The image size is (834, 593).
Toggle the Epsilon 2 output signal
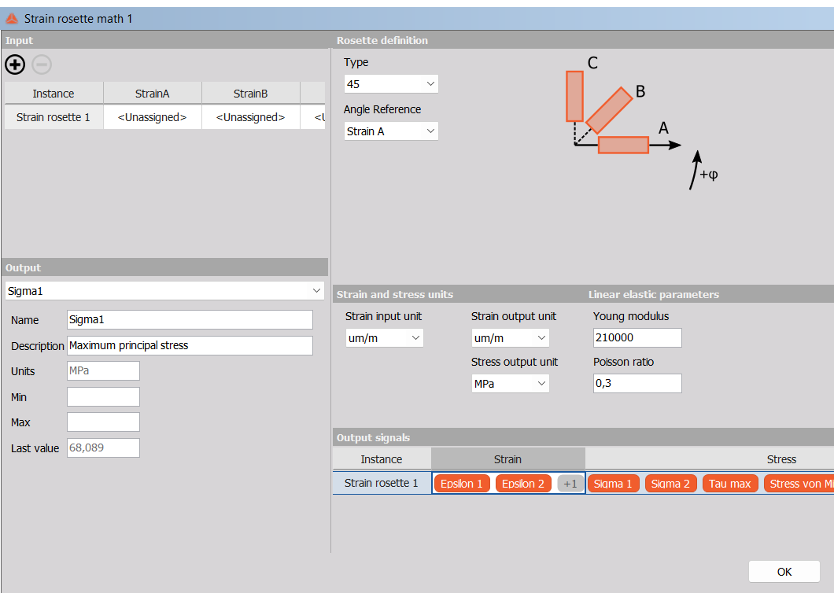pos(523,484)
